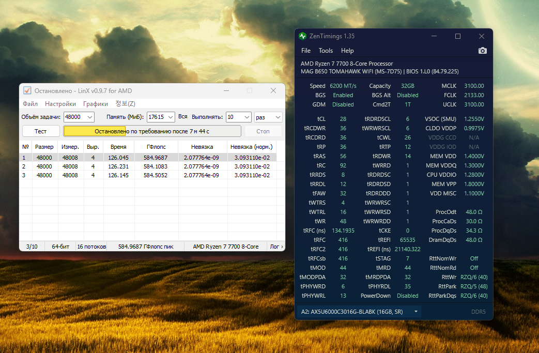Click the Cmd2T 1T value

click(x=408, y=104)
